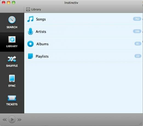Open the Search clock icon in sidebar

coord(12,20)
